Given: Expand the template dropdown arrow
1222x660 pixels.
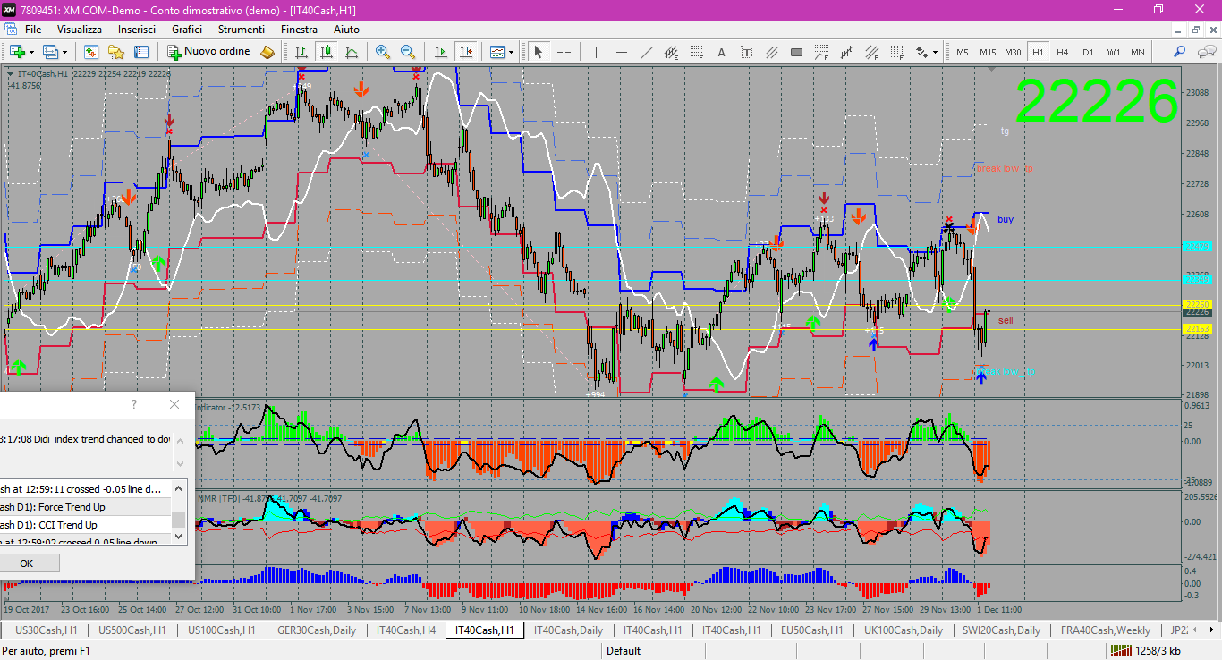Looking at the screenshot, I should pos(511,52).
